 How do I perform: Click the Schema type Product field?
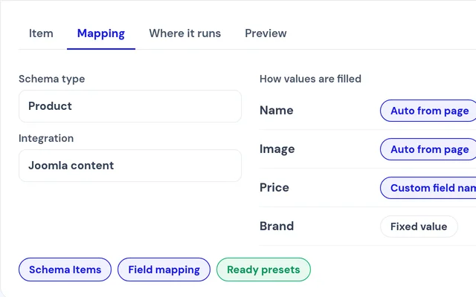tap(130, 106)
